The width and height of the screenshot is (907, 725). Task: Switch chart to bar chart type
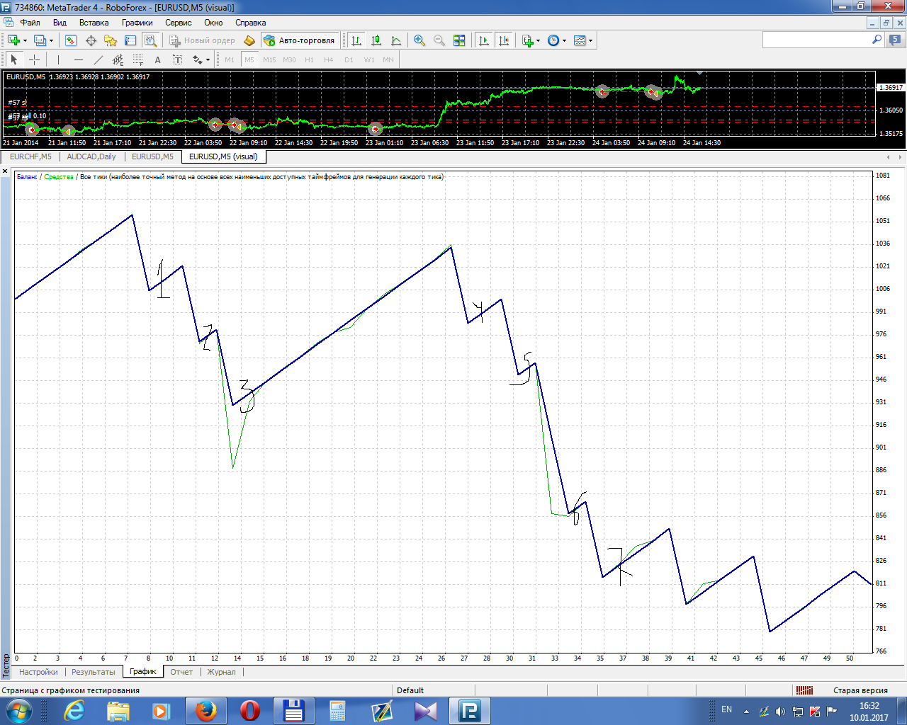(x=356, y=40)
